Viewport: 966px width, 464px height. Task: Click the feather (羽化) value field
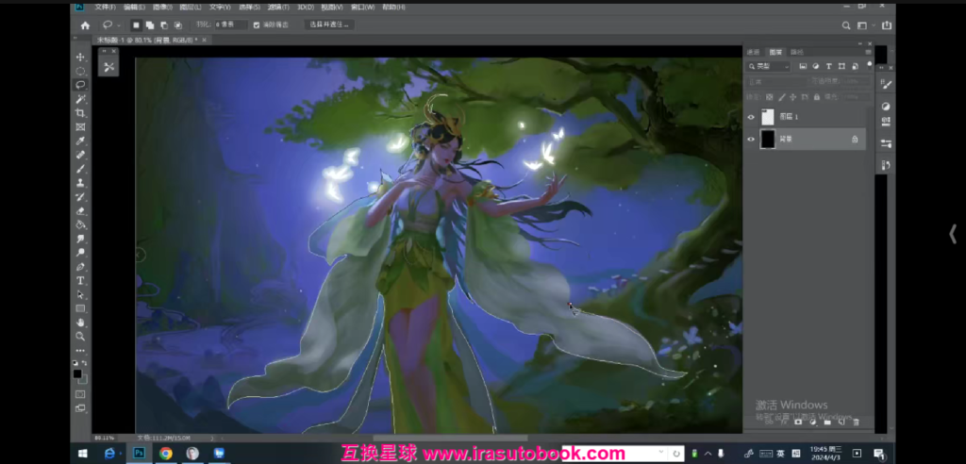[x=231, y=25]
